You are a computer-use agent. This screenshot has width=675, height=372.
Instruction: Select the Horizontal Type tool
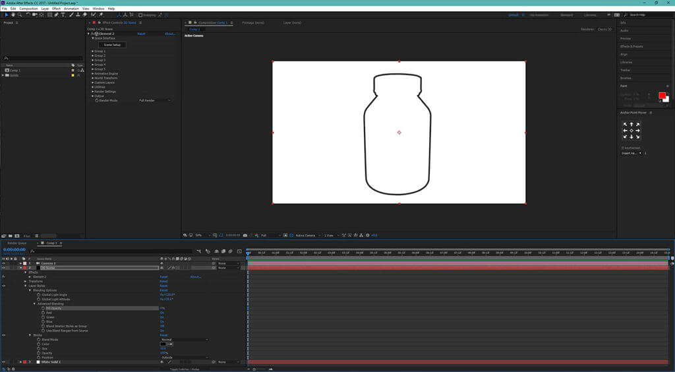click(63, 15)
